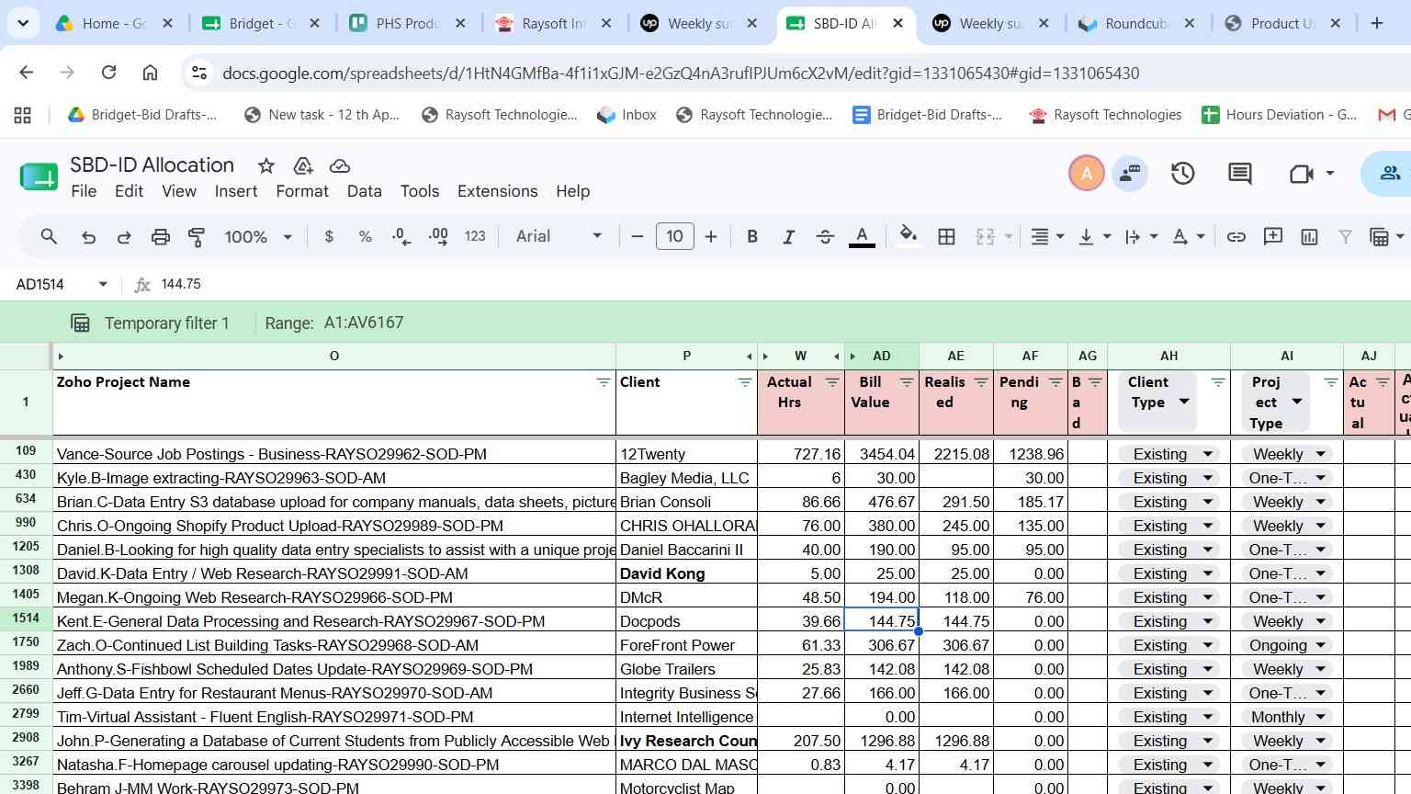
Task: Open version history clock icon
Action: click(x=1183, y=173)
